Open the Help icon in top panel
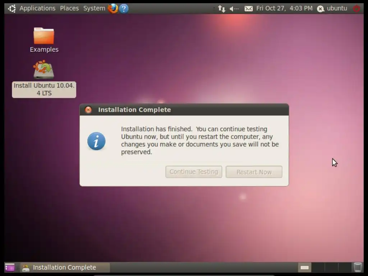 point(124,9)
